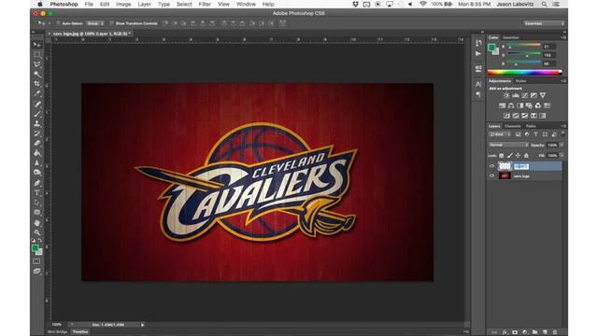Select the Brush tool
This screenshot has height=336, width=598.
tap(37, 114)
